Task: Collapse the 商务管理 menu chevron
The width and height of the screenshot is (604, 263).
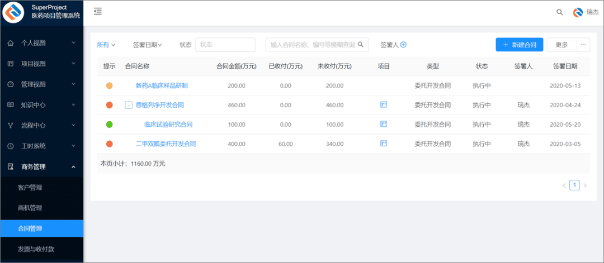Action: [x=74, y=166]
